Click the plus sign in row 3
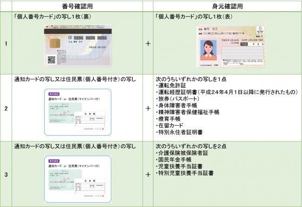Screen dimensions: 302x207 [148, 174]
